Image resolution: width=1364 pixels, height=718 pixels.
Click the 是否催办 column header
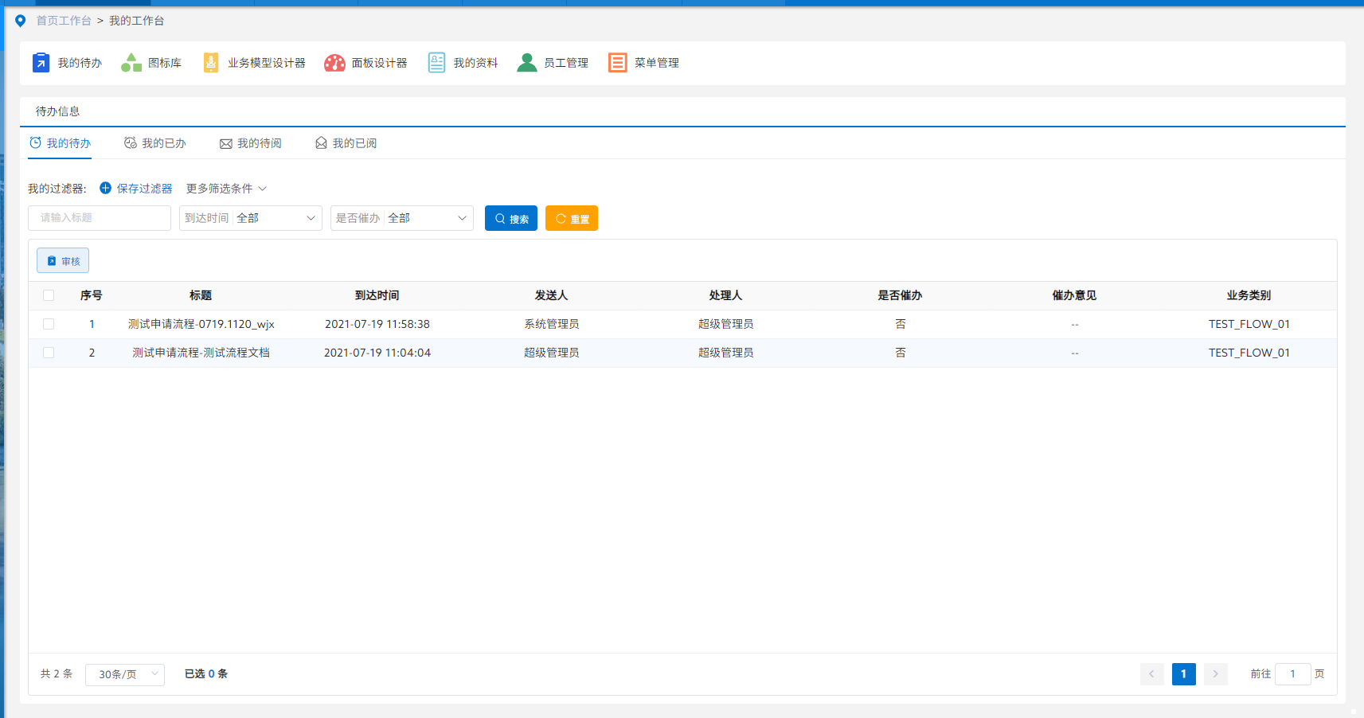pyautogui.click(x=901, y=295)
